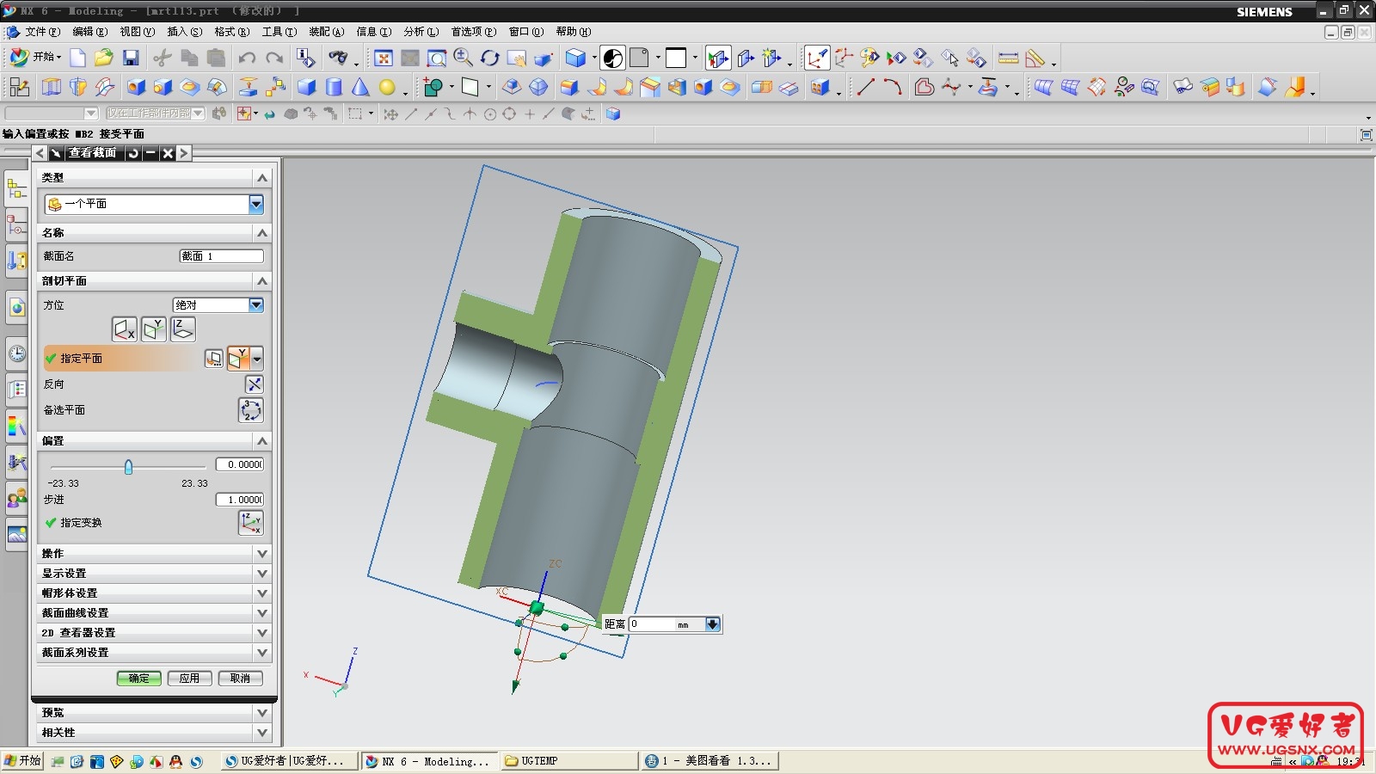Click the offset value field

(x=240, y=464)
